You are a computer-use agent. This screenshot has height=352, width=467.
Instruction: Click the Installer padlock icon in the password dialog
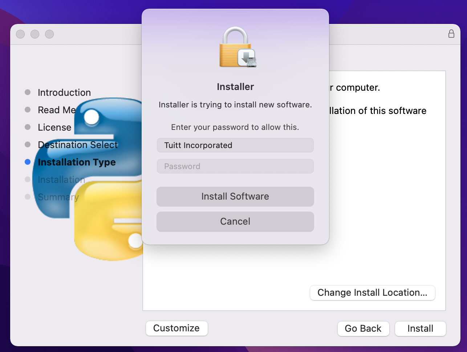(x=238, y=47)
